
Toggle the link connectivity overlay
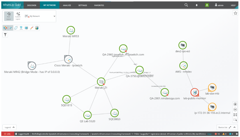[10, 28]
